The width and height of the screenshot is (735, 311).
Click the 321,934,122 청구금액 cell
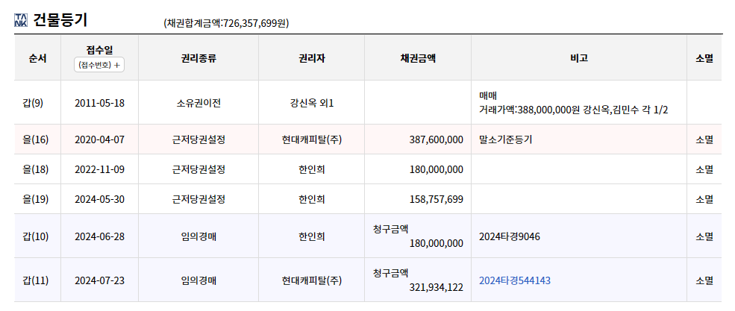coord(418,280)
